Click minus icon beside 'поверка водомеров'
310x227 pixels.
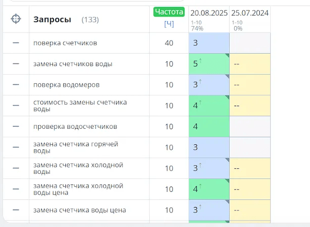(16, 85)
